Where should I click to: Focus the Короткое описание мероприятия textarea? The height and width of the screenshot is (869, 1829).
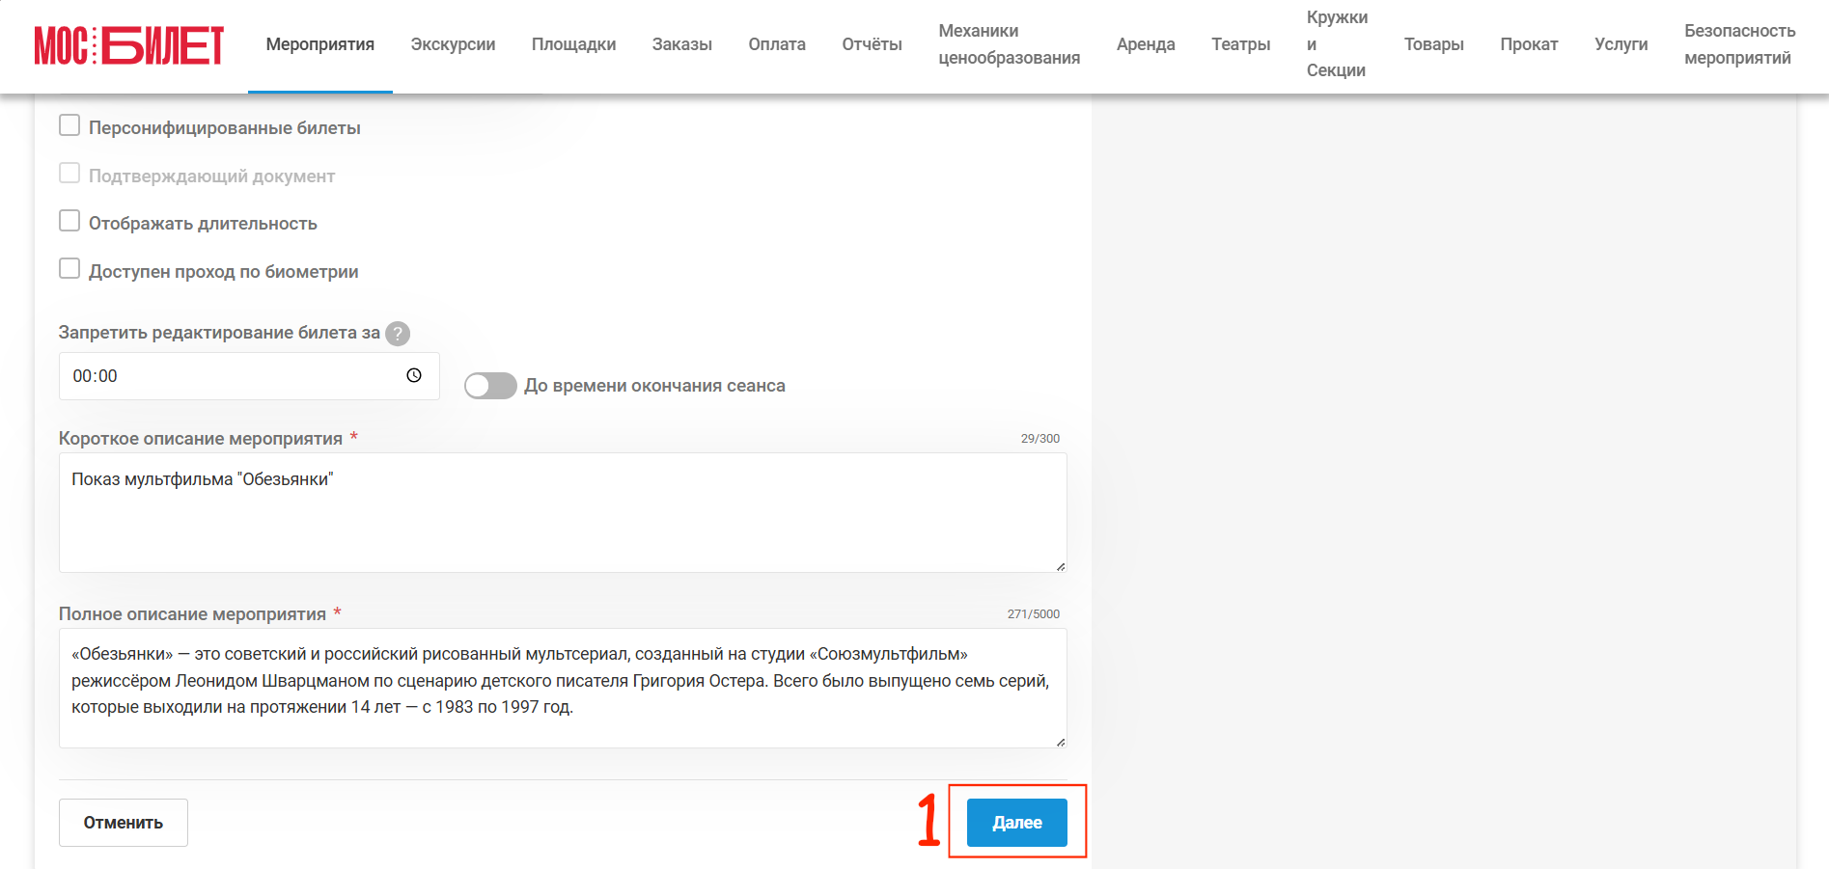click(563, 512)
